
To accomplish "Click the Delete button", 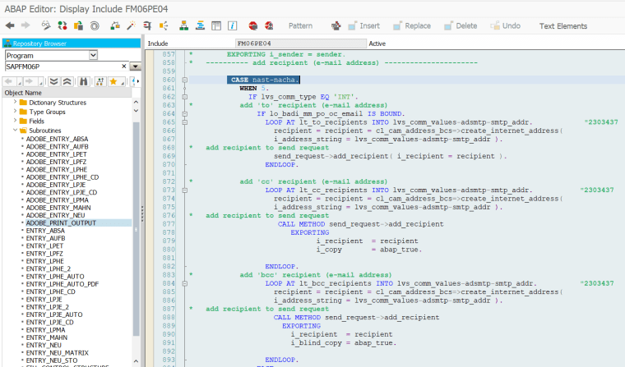I will click(x=461, y=26).
